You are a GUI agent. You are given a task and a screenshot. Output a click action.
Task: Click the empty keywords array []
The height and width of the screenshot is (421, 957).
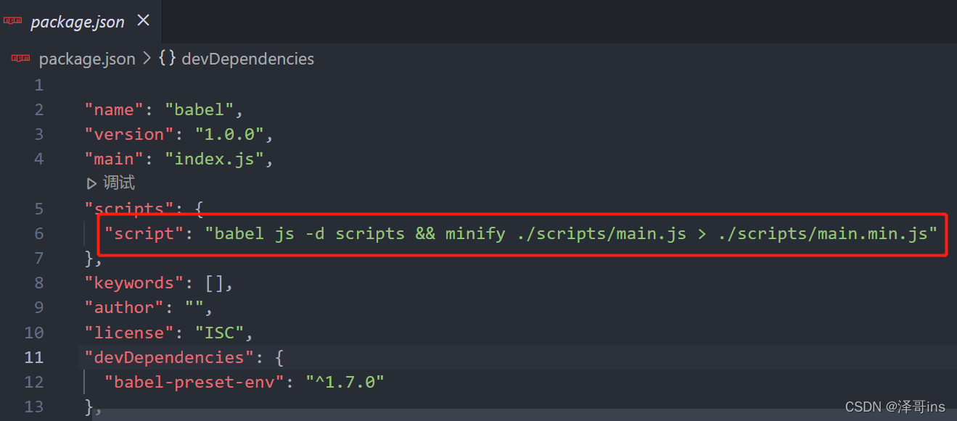216,282
